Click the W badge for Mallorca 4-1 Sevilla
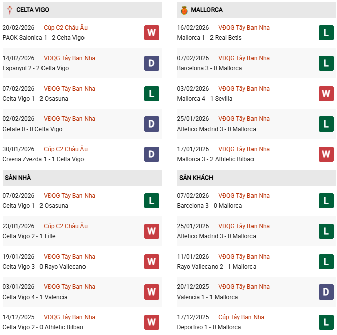Screen dimensions: 337x335 tap(326, 94)
